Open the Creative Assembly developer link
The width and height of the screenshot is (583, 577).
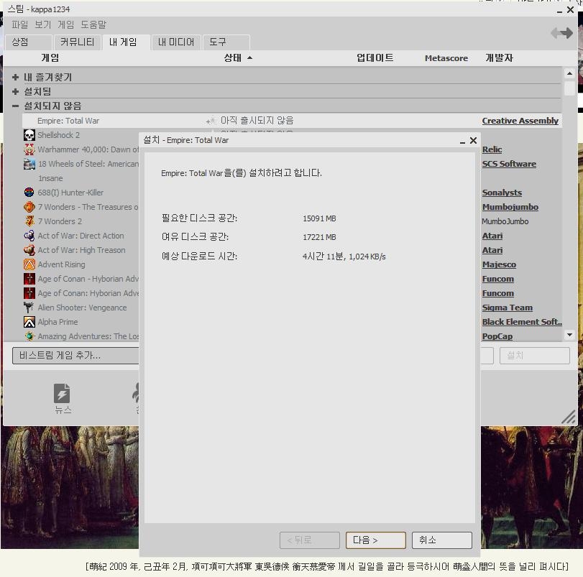(x=520, y=121)
